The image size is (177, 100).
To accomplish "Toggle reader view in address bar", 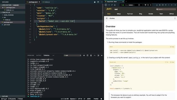I will point(139,5).
